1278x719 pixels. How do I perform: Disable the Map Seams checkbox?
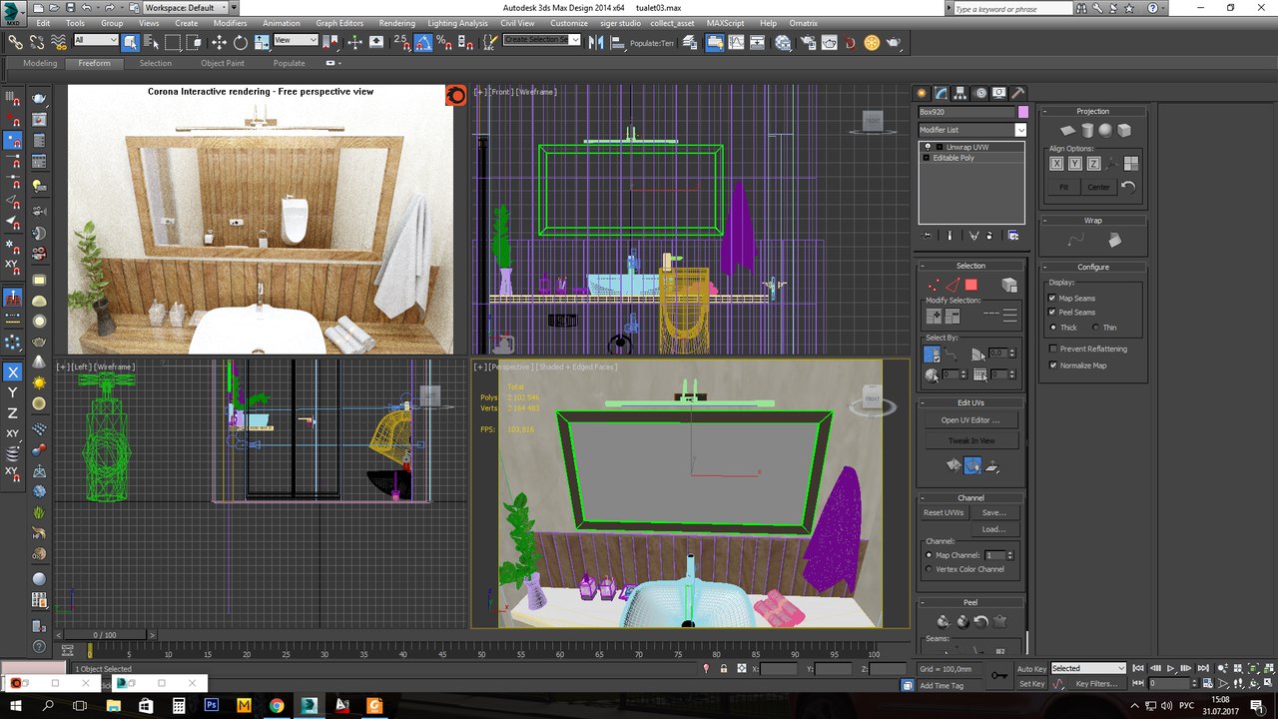[1052, 299]
